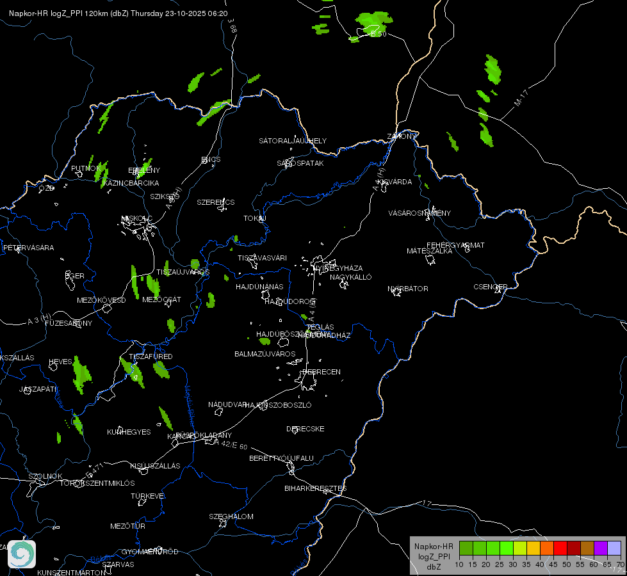Click the 5471 road label
Screen dimensions: 627x576
[x=95, y=470]
